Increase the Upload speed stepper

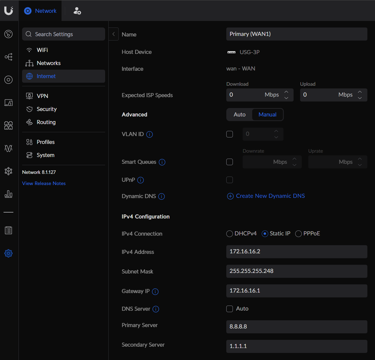point(360,92)
